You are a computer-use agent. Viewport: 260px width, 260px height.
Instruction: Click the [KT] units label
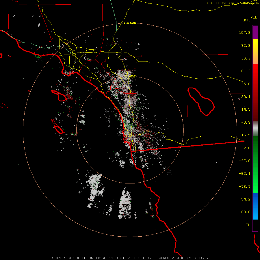246,20
